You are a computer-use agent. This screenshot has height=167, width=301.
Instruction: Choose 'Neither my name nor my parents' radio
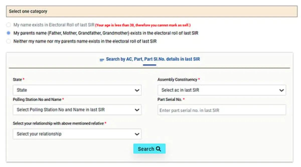point(9,41)
